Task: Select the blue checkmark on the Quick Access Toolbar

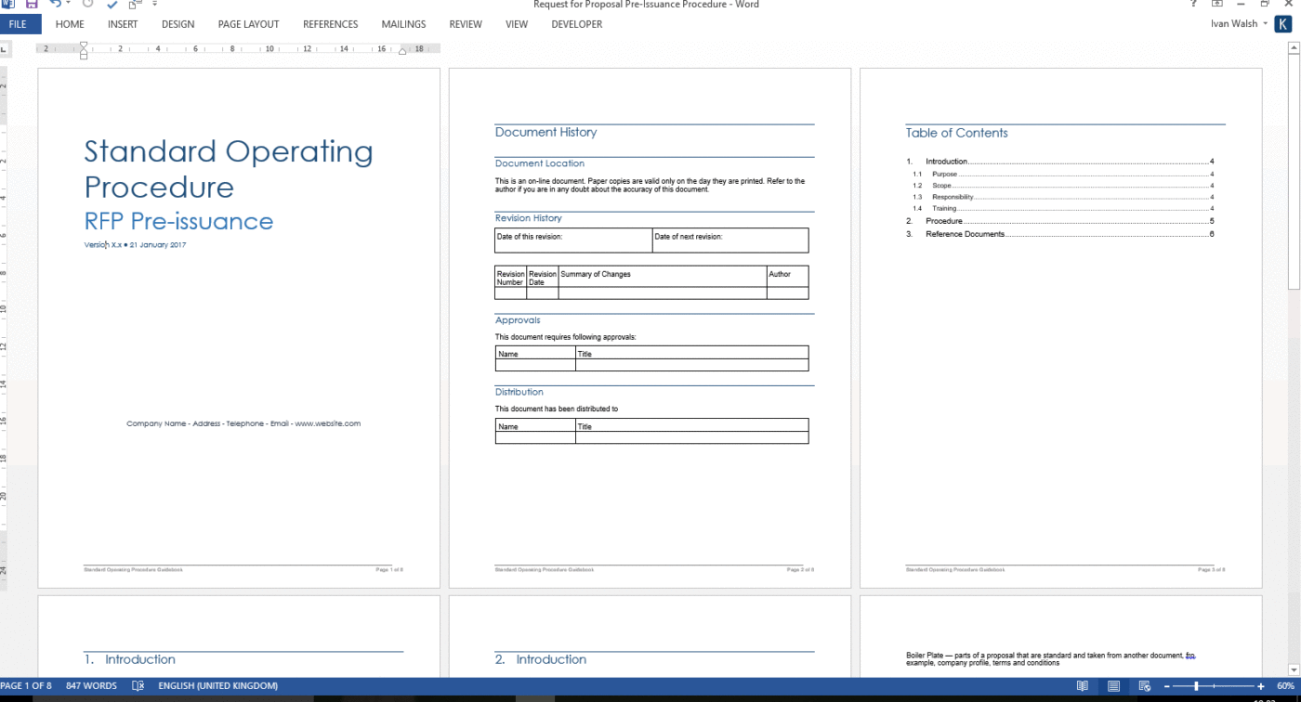Action: pyautogui.click(x=112, y=5)
